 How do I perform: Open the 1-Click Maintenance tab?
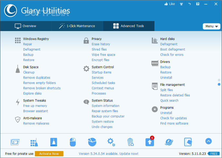point(77,26)
